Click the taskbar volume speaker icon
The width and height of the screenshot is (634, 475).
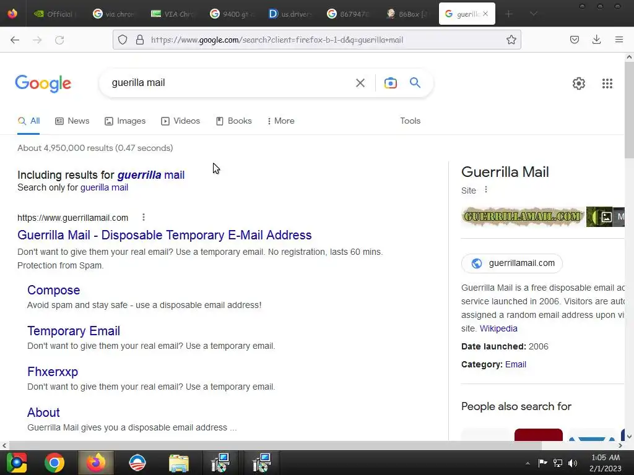pos(573,463)
